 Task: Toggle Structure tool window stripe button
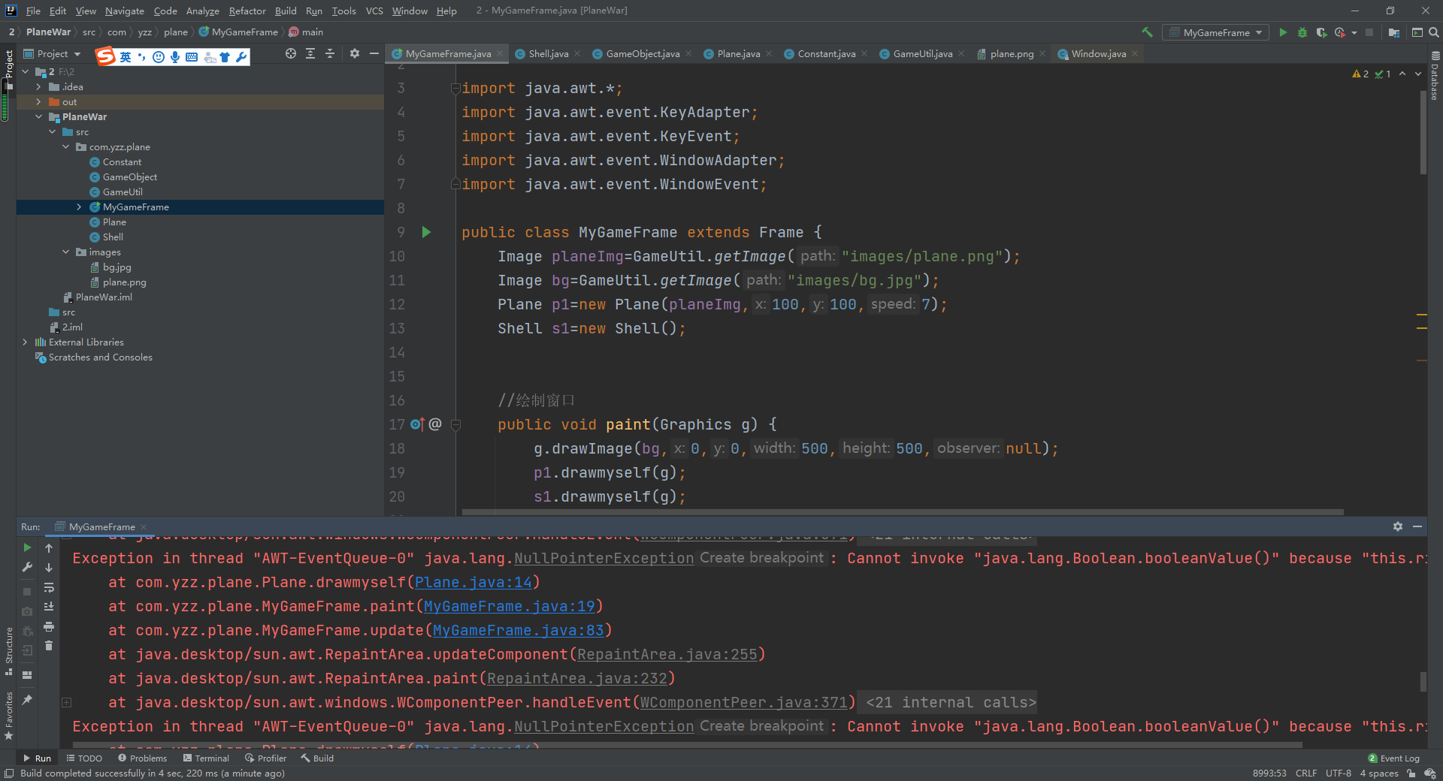click(8, 650)
